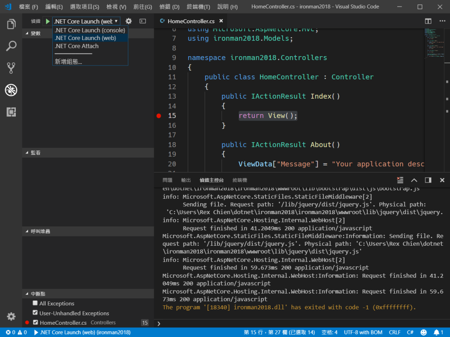This screenshot has width=450, height=337.
Task: Switch to 輸出 output panel tab
Action: [x=186, y=180]
